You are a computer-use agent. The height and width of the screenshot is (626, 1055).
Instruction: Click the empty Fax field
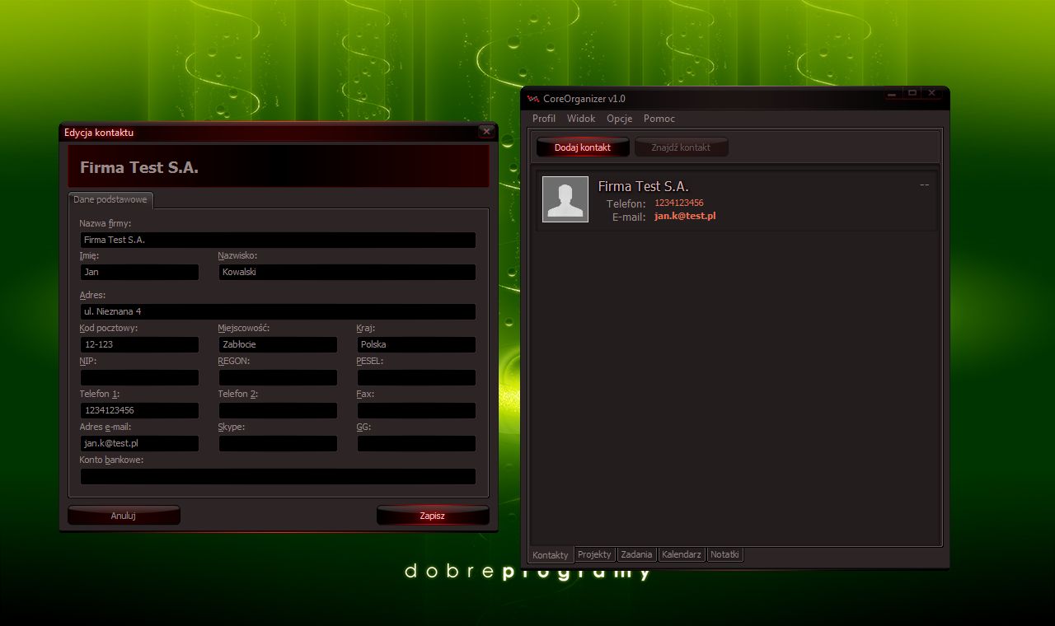[416, 410]
